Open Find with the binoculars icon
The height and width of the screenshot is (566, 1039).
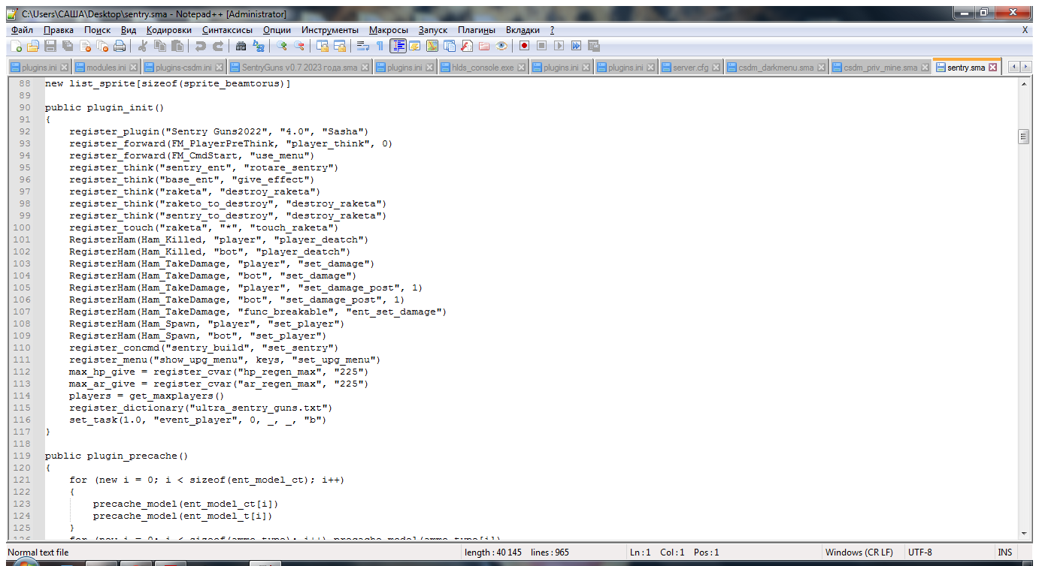pyautogui.click(x=241, y=47)
